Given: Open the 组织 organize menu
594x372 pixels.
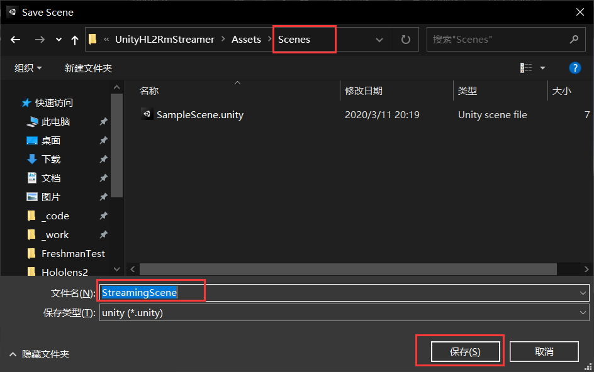Looking at the screenshot, I should click(x=28, y=68).
